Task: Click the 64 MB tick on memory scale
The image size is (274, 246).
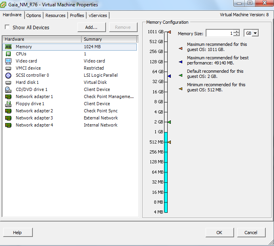Action: (x=166, y=172)
